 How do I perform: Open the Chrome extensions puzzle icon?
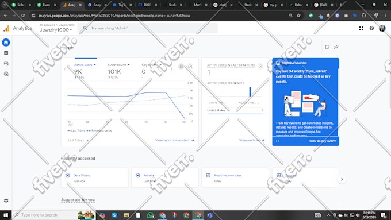(x=363, y=16)
